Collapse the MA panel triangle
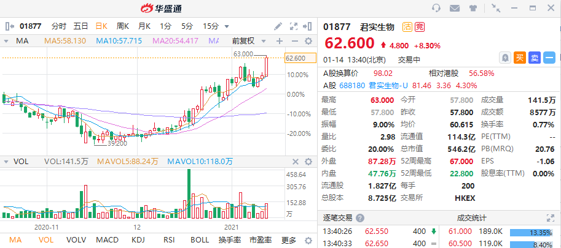 [x=6, y=41]
